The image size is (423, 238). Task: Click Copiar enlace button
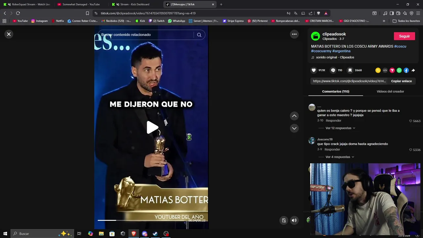401,81
